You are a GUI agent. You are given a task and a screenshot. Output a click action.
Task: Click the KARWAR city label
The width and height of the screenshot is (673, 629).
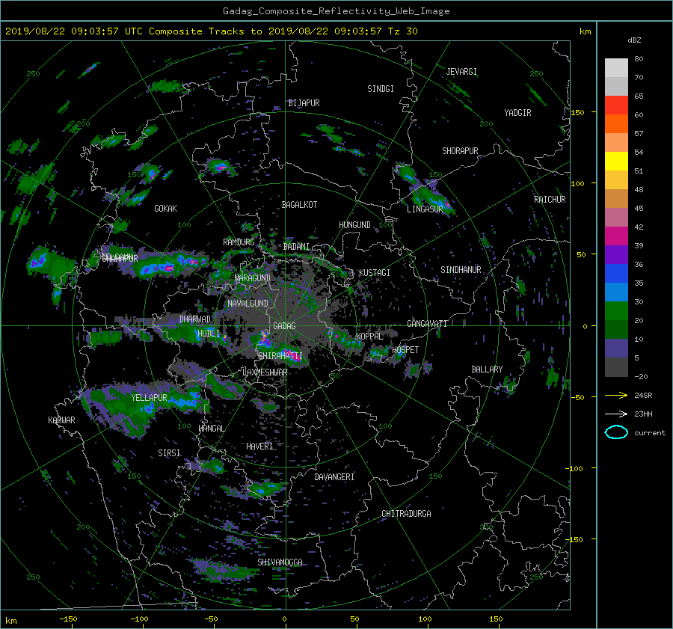pos(61,420)
